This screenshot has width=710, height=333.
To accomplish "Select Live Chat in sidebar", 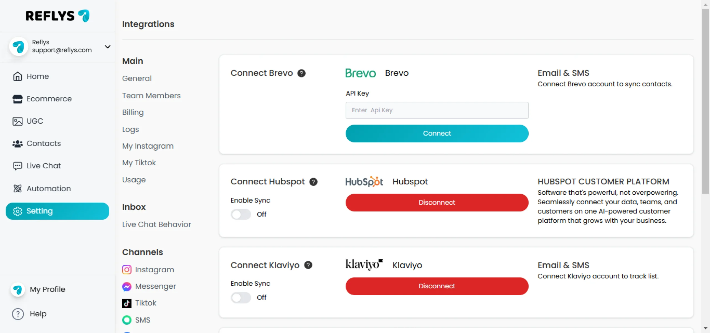I will [57, 166].
